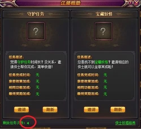Open the help question mark icon
The image size is (141, 129).
130,3
